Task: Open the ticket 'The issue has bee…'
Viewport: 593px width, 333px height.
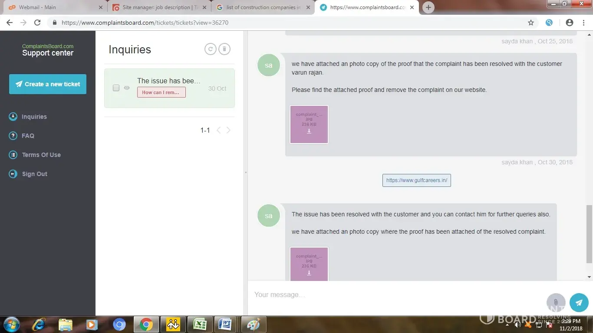Action: click(x=169, y=81)
